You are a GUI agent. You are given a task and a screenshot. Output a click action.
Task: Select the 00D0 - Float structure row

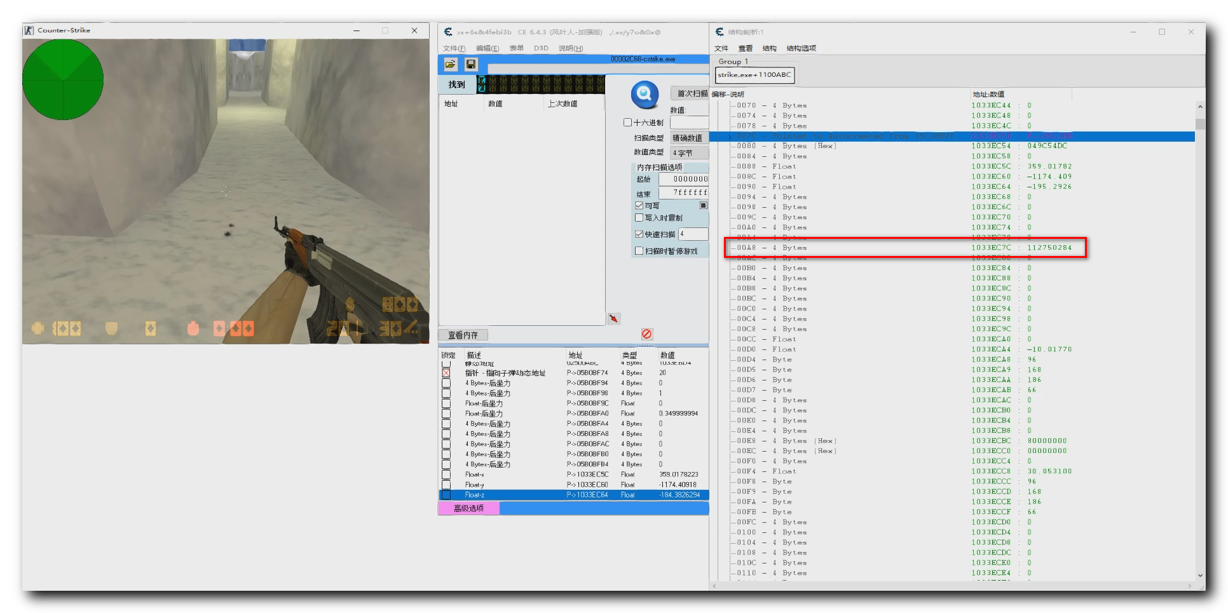tap(953, 349)
